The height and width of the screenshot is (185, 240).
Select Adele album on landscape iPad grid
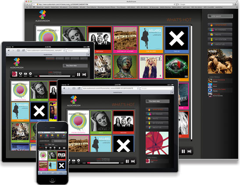pyautogui.click(x=101, y=122)
